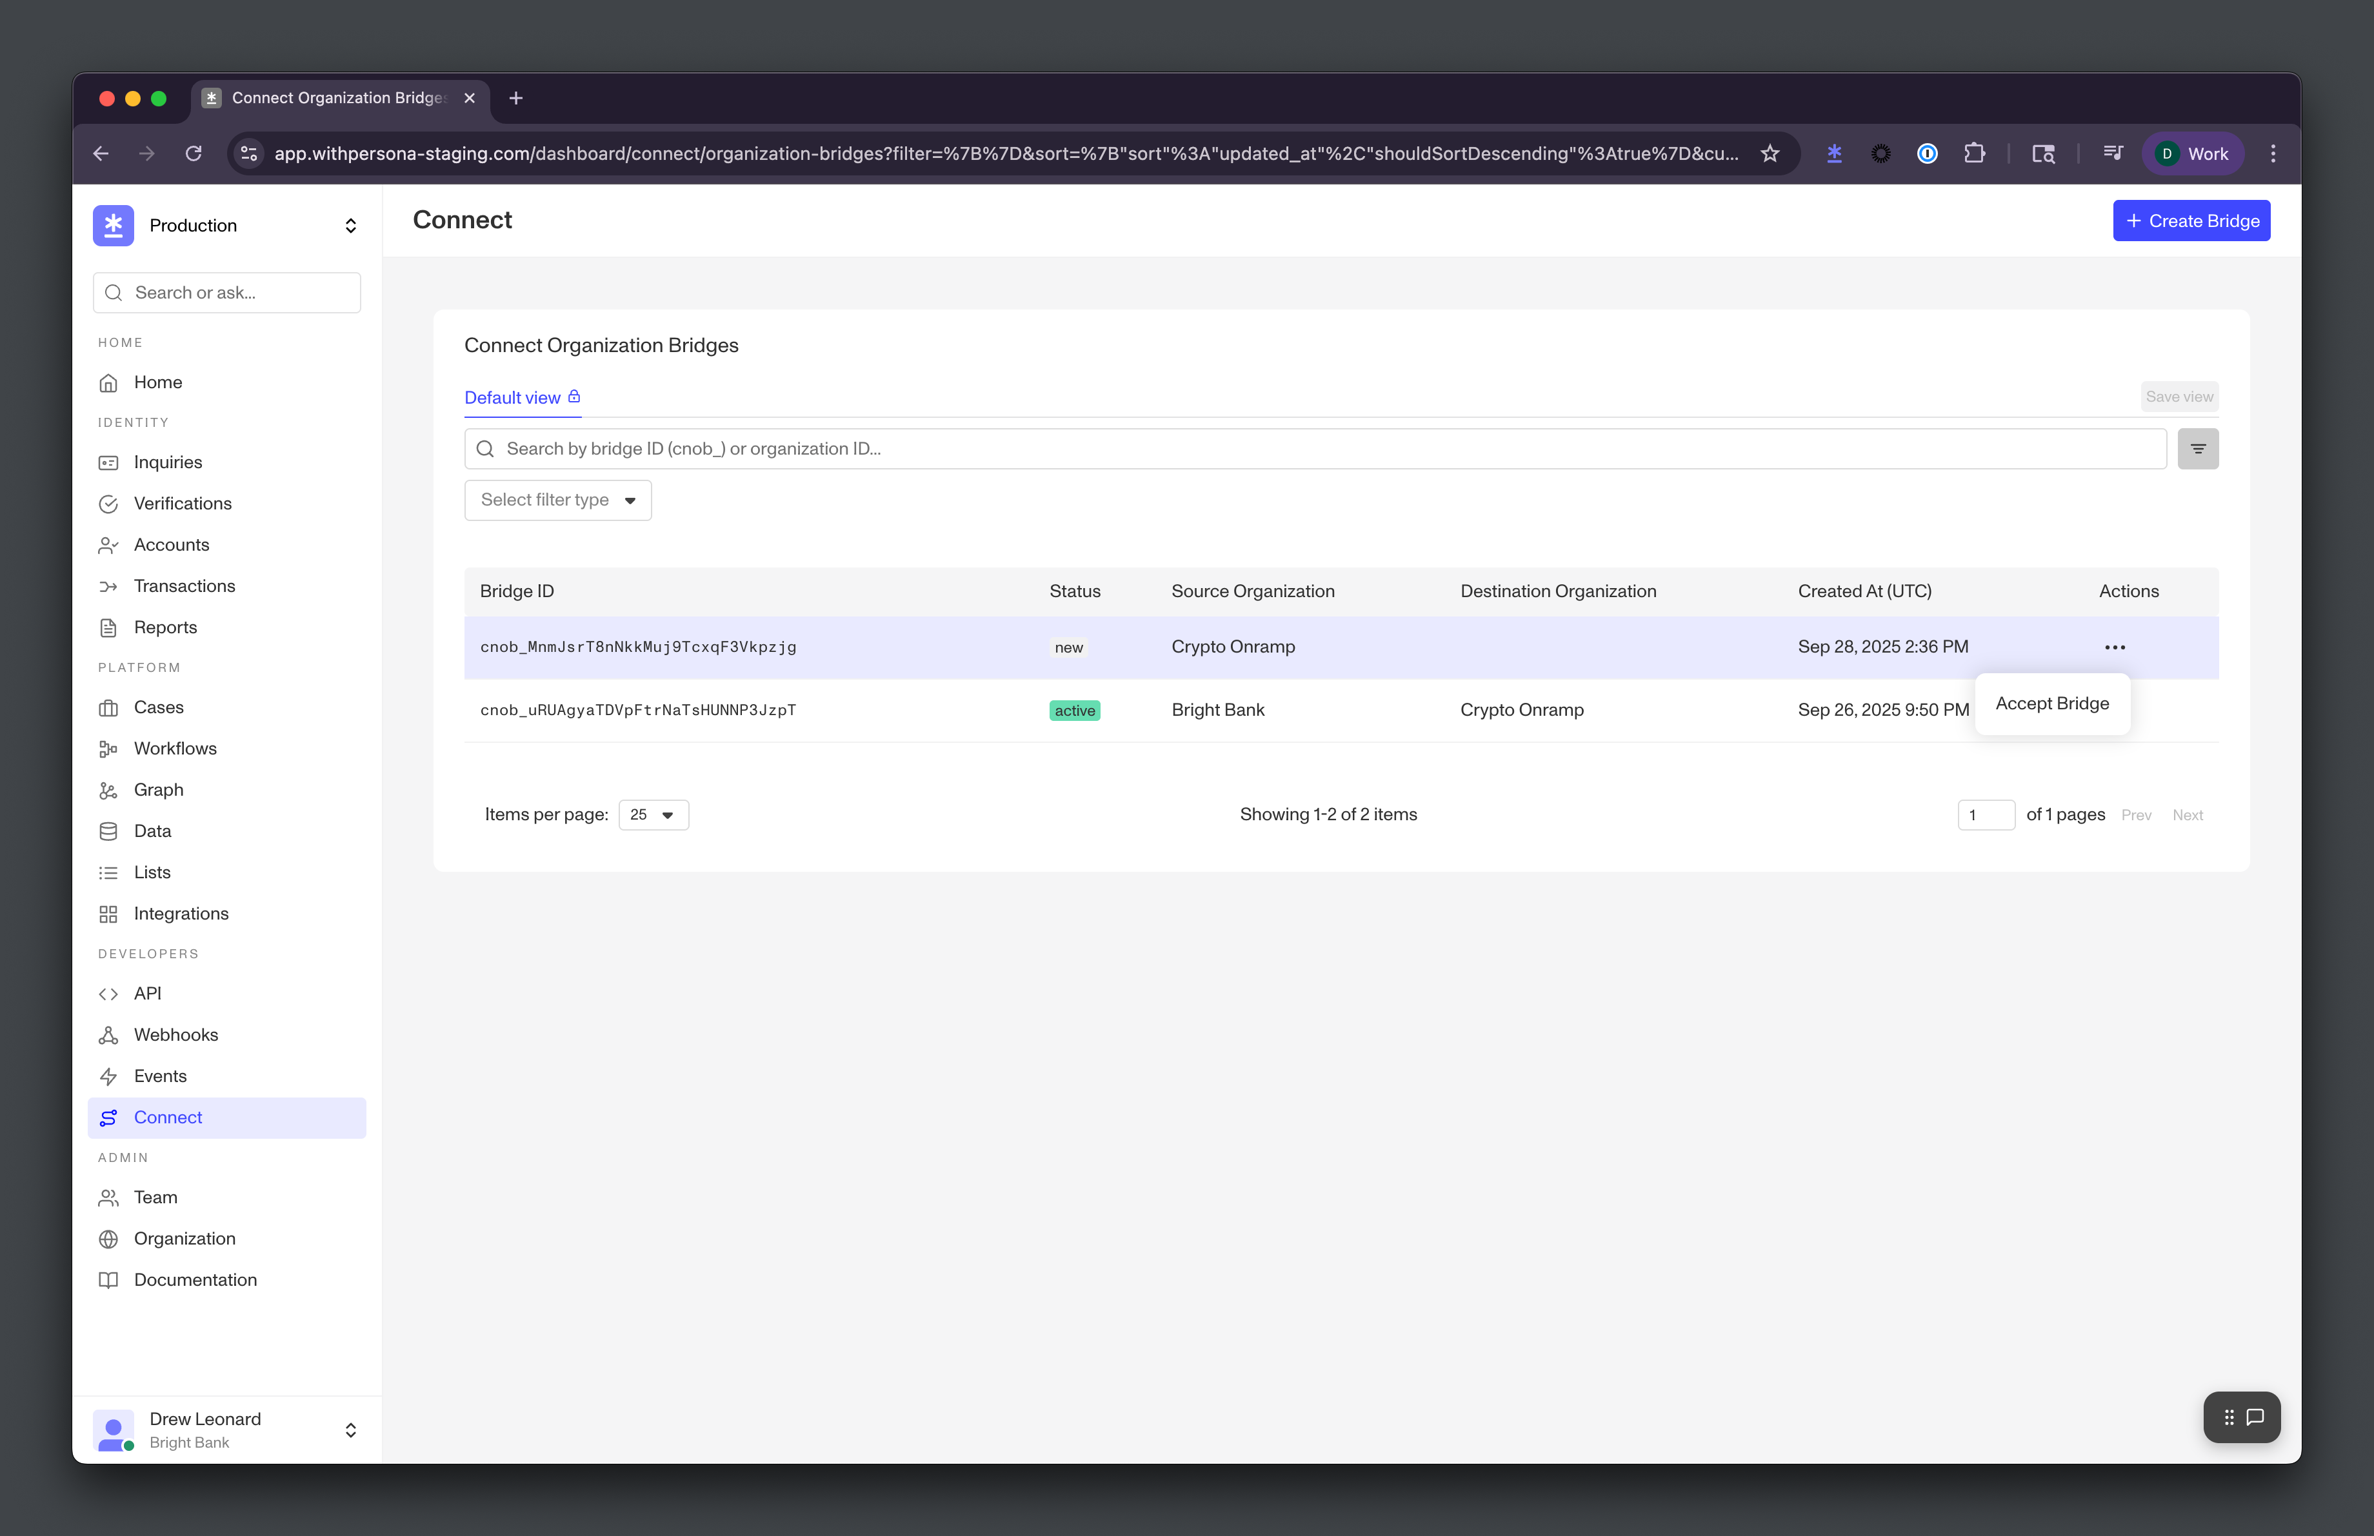Screen dimensions: 2374x1536
Task: Expand Drew Leonard account switcher
Action: point(350,1430)
